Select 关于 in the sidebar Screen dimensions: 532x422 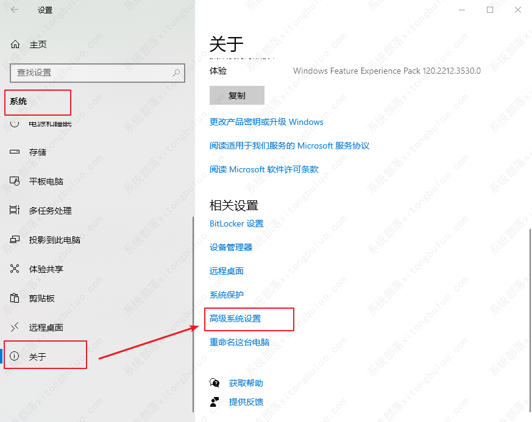pyautogui.click(x=37, y=357)
